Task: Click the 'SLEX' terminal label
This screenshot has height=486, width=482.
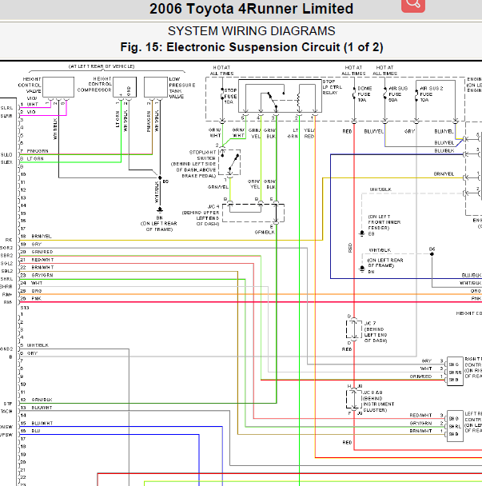Action: pyautogui.click(x=6, y=162)
